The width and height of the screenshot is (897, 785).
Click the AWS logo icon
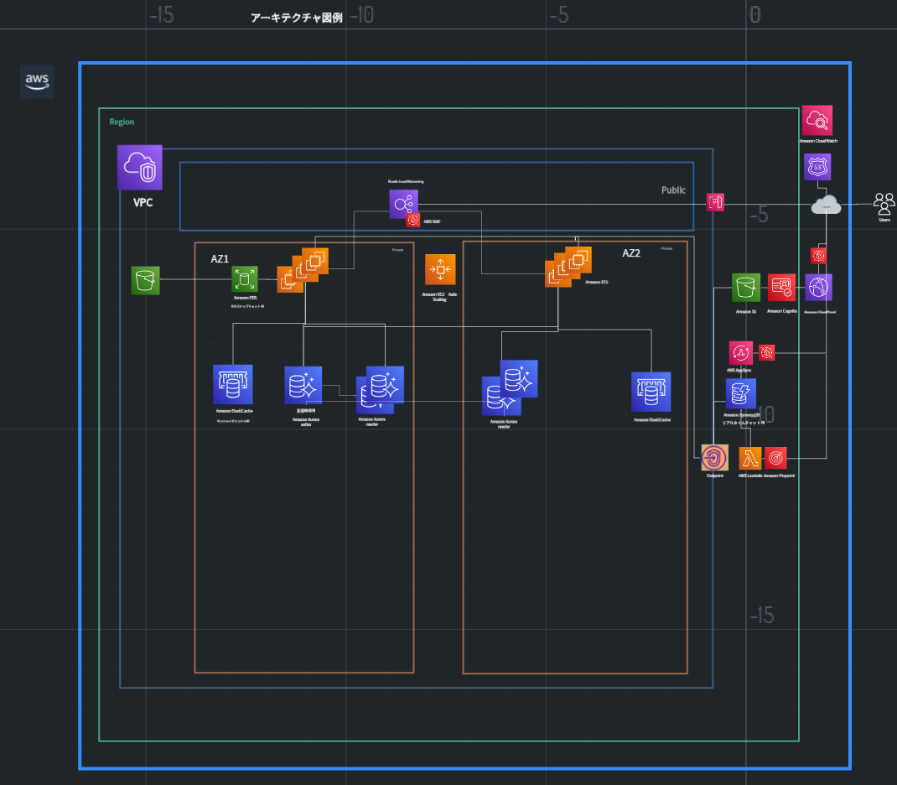(37, 82)
